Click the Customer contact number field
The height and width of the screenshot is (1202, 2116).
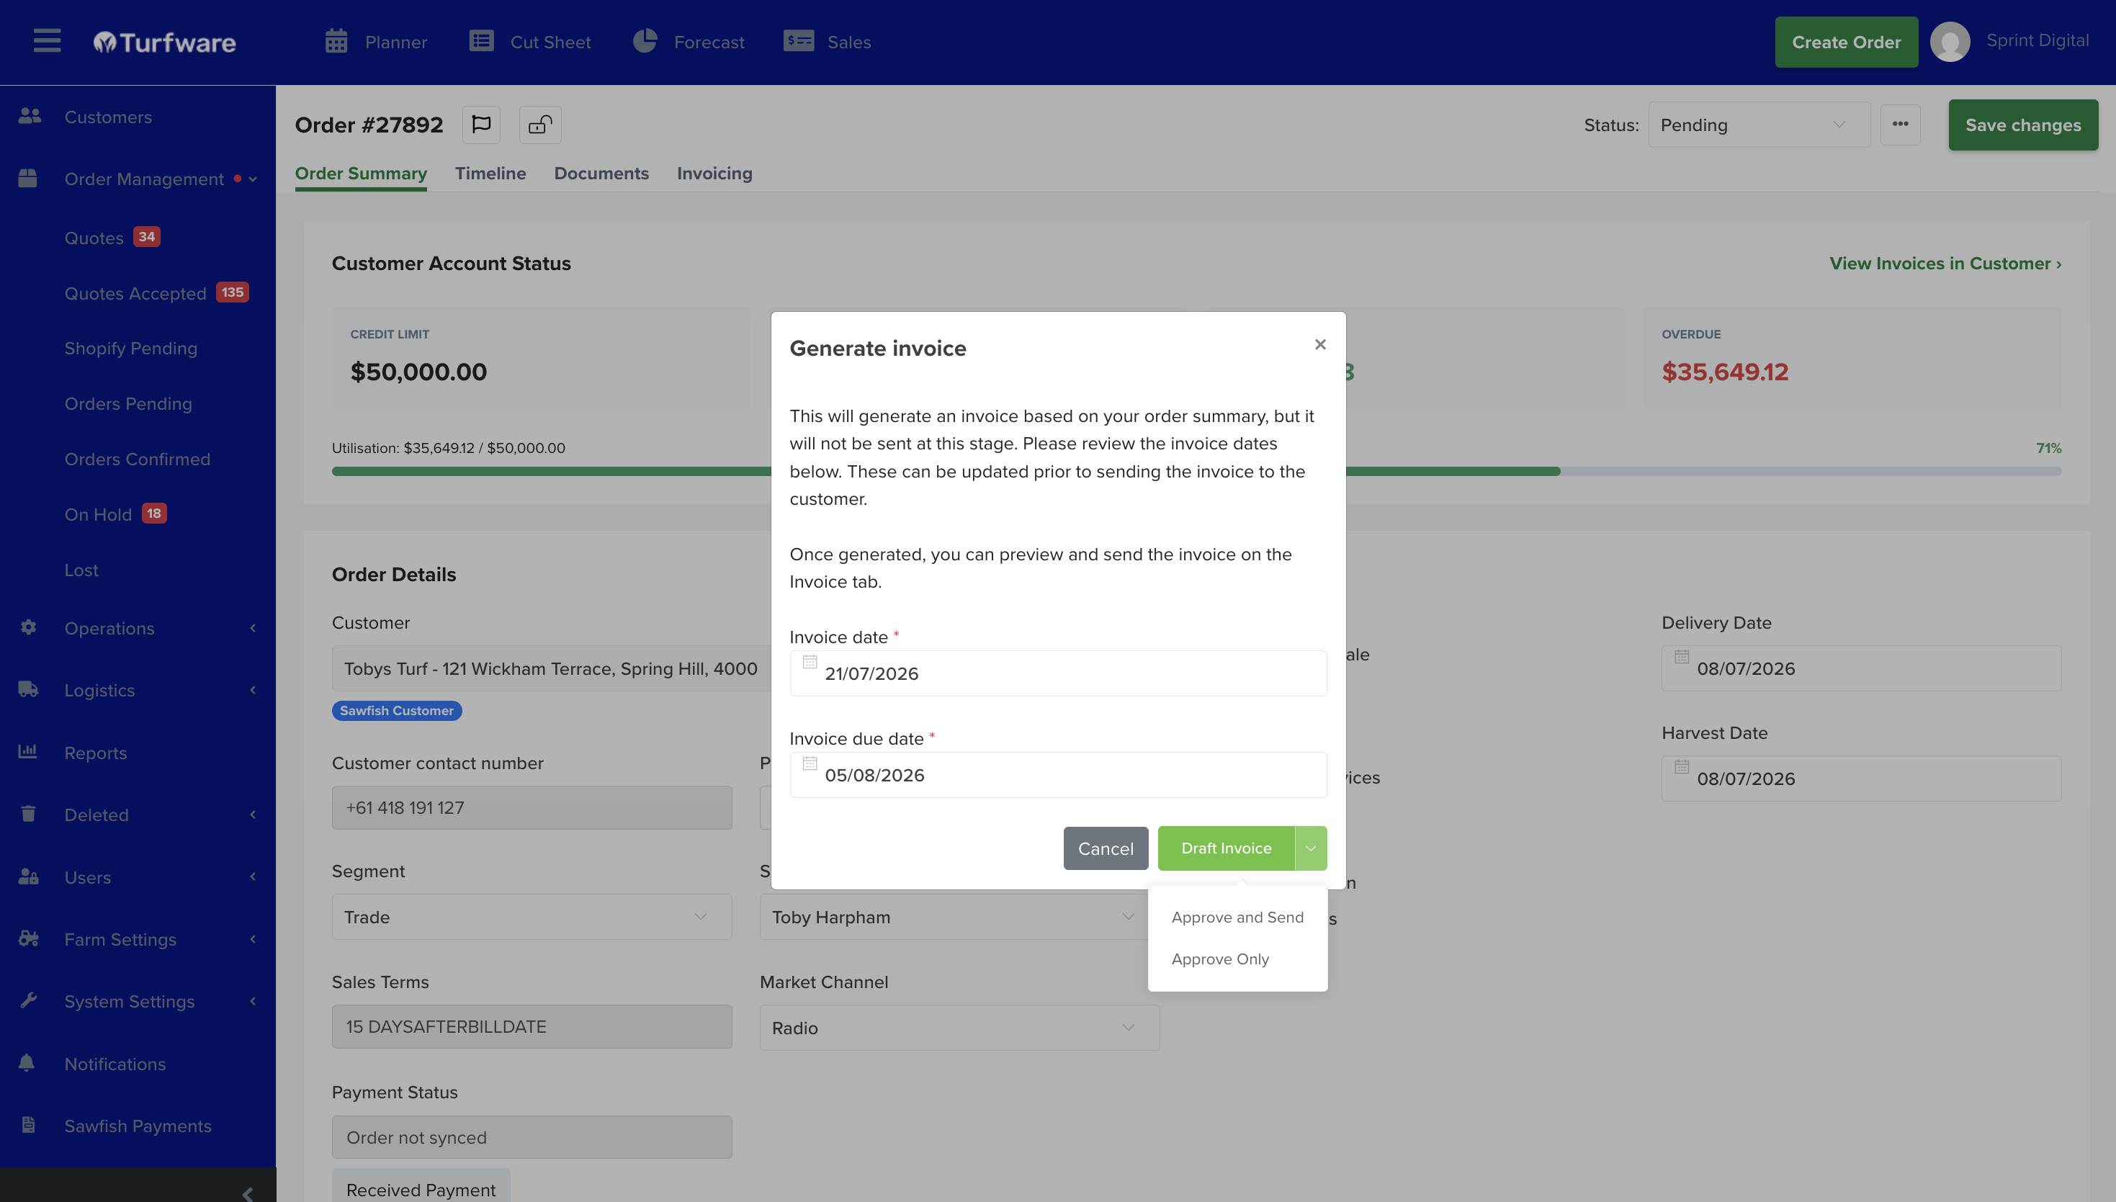click(532, 807)
